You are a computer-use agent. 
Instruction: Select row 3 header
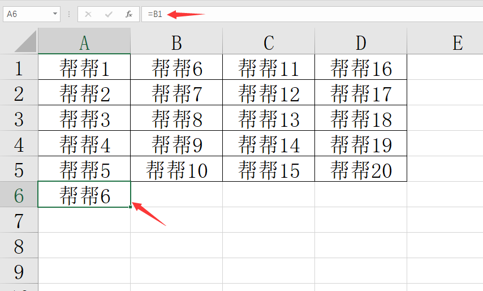(x=19, y=118)
